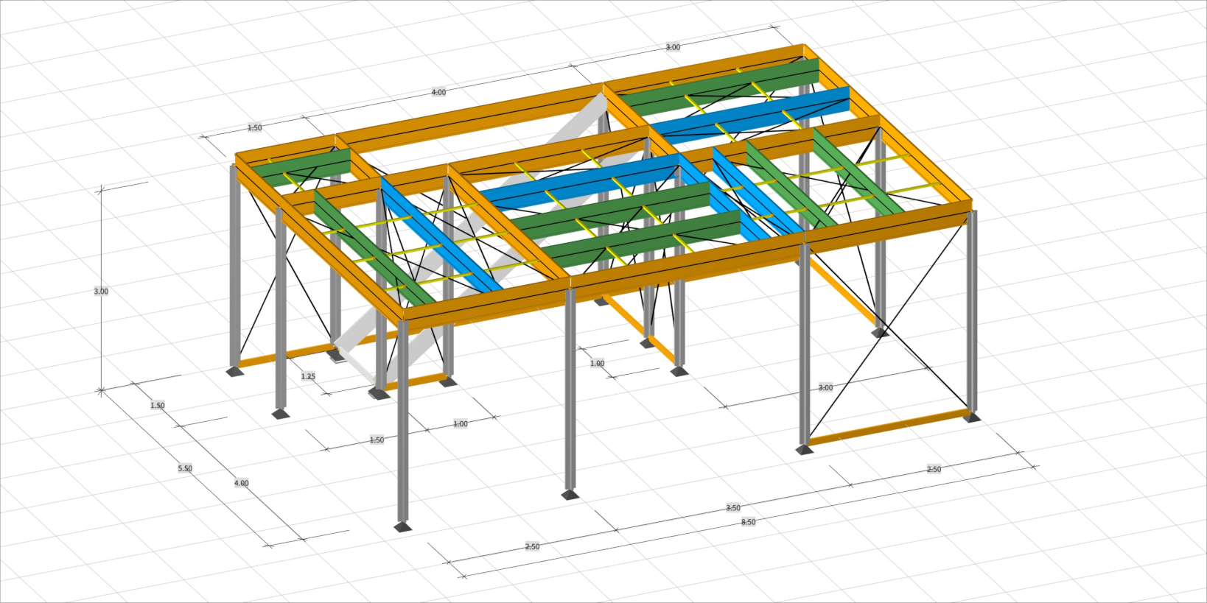Click the base plate of the frontmost column

402,527
